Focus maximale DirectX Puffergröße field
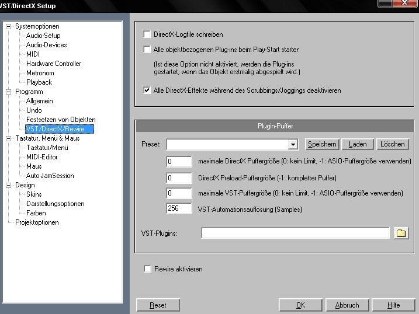This screenshot has height=314, width=419. click(179, 162)
